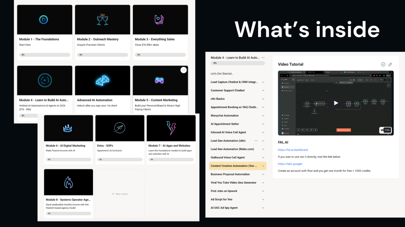Open three-dot menu on Module 5 card
The width and height of the screenshot is (405, 227).
coord(183,70)
